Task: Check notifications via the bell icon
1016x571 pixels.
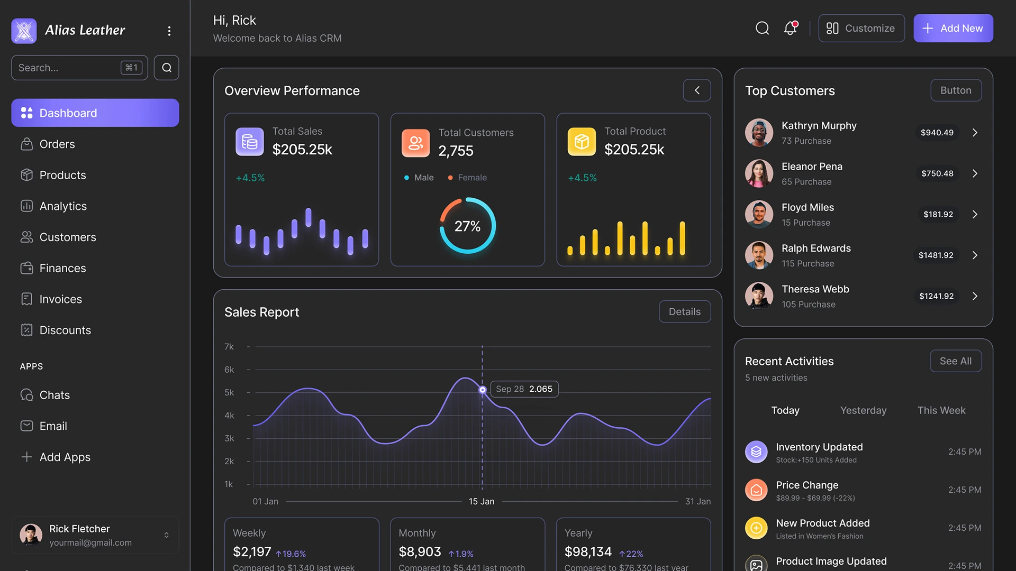Action: click(790, 28)
